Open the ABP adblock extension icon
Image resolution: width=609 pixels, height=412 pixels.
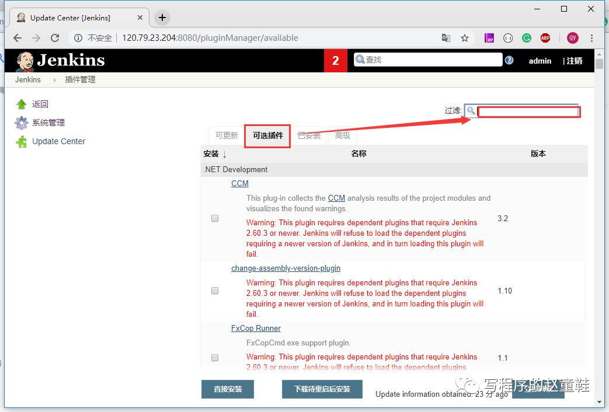coord(545,38)
